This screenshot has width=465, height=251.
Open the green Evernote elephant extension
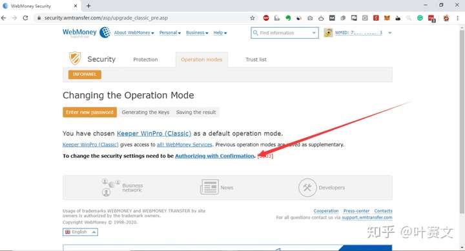[288, 18]
